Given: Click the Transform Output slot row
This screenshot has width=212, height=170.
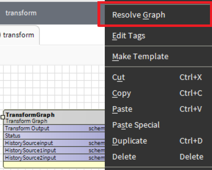Looking at the screenshot, I should [x=54, y=128].
